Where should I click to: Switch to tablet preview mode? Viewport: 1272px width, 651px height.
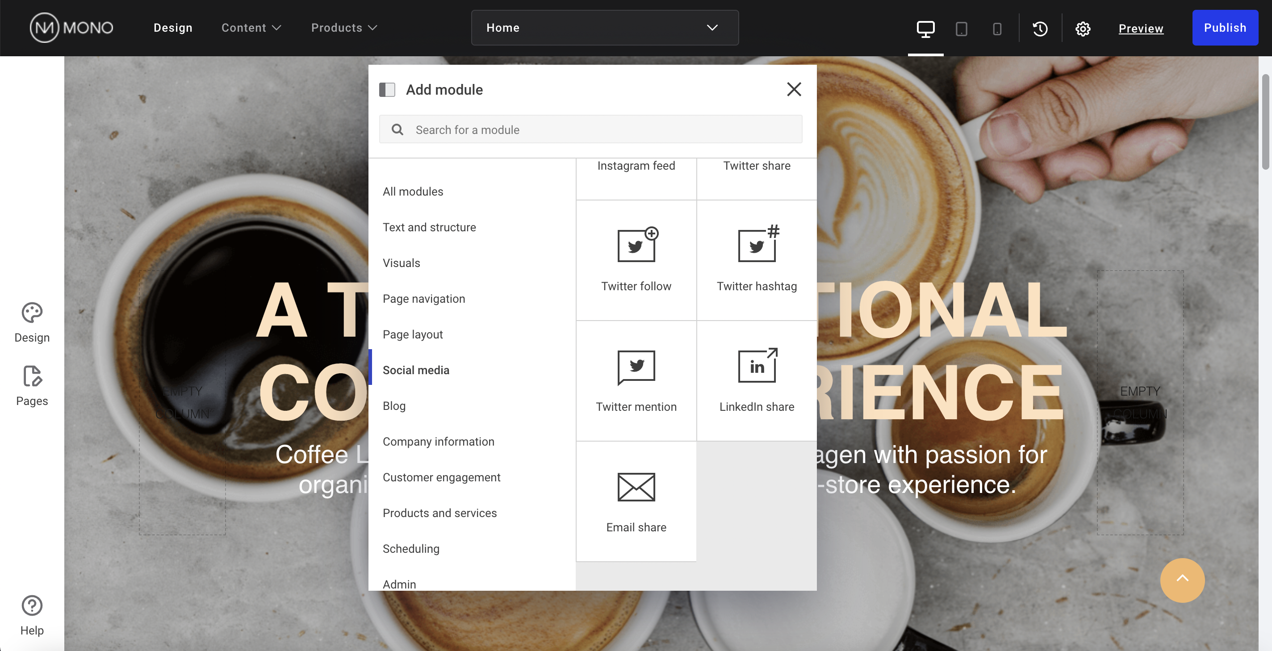click(961, 28)
